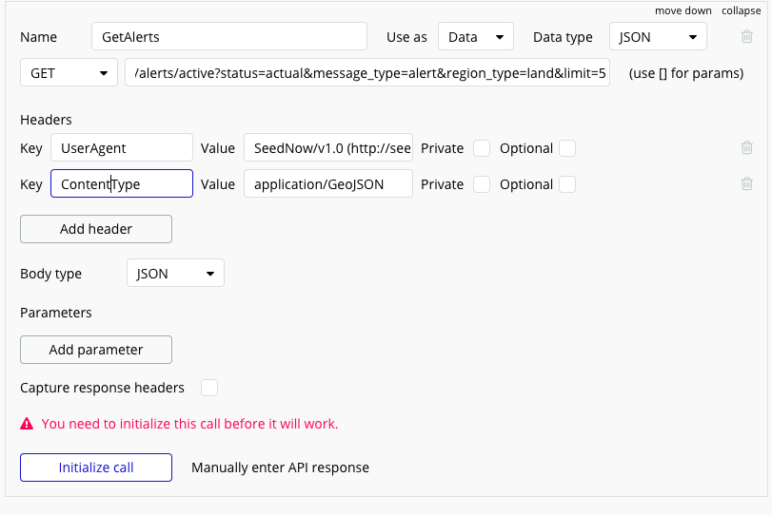This screenshot has width=772, height=515.
Task: Check Private for the ContentType header
Action: (482, 184)
